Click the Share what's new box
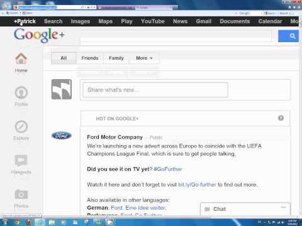Image resolution: width=302 pixels, height=226 pixels. coord(155,90)
